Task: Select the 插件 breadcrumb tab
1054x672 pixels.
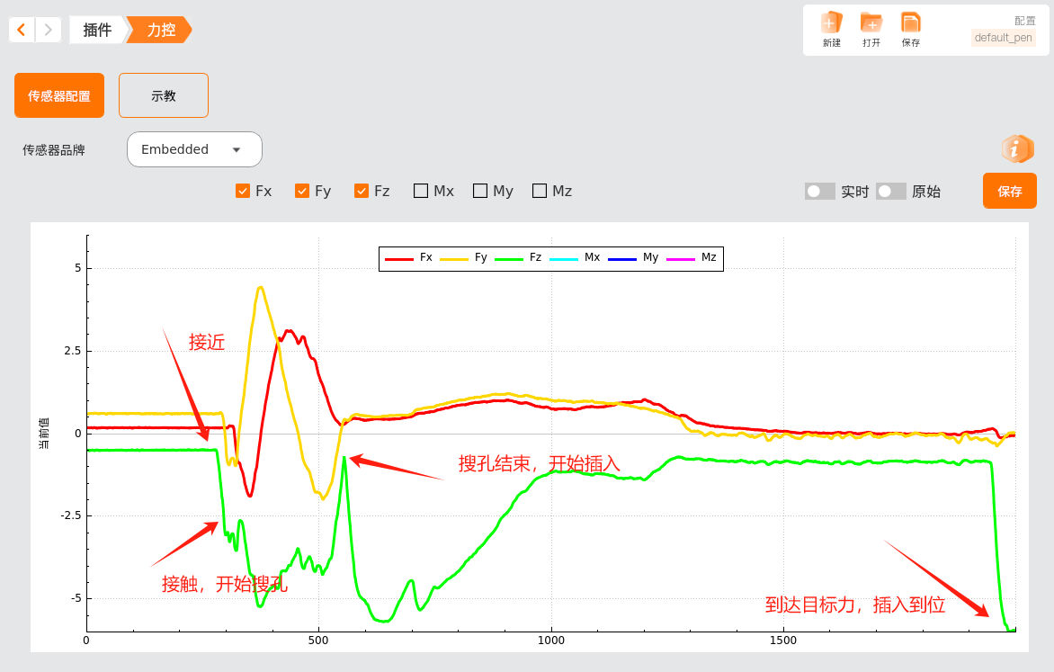Action: 97,30
